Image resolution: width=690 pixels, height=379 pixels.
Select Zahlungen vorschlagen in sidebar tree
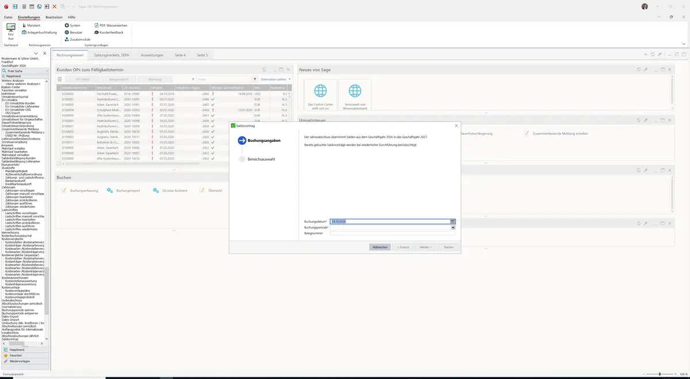[x=20, y=190]
